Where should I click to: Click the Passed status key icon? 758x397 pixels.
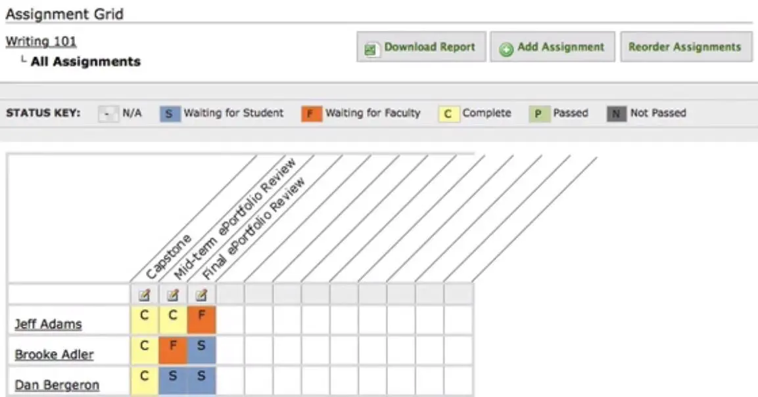(538, 114)
